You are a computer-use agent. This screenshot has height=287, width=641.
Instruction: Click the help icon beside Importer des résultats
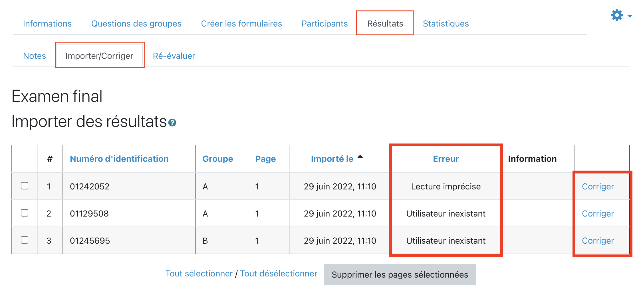pos(172,123)
